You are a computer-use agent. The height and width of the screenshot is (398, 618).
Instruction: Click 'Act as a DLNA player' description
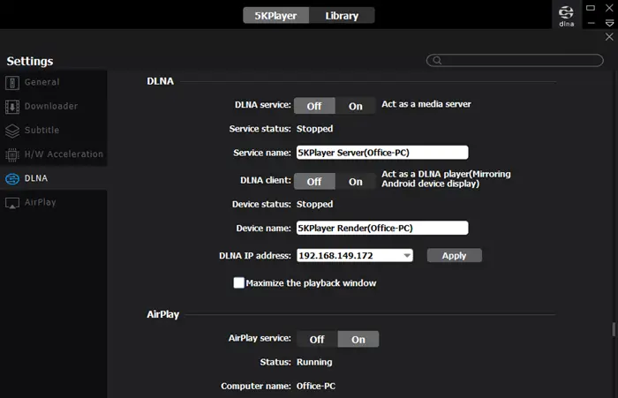446,179
